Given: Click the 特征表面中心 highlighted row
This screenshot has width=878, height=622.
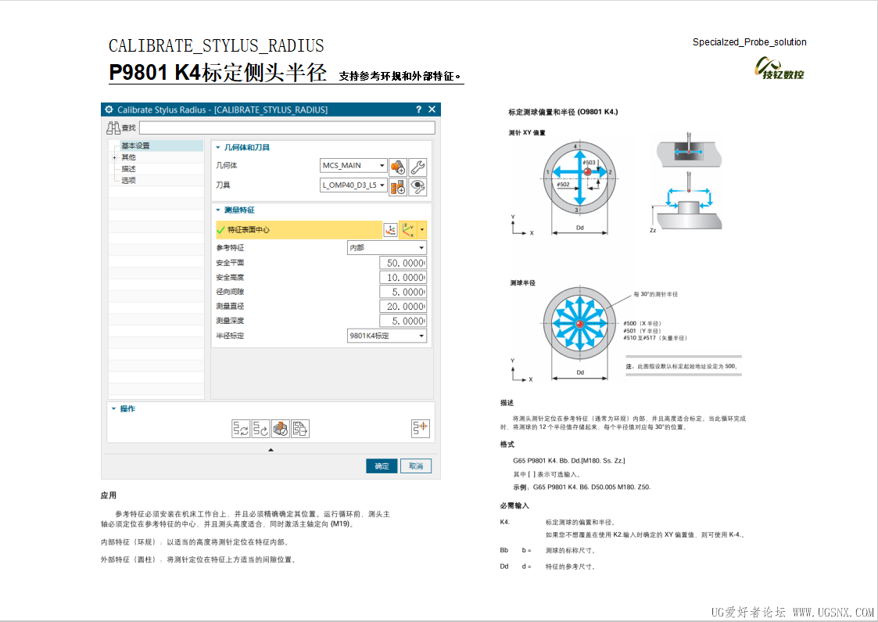Looking at the screenshot, I should (x=299, y=230).
